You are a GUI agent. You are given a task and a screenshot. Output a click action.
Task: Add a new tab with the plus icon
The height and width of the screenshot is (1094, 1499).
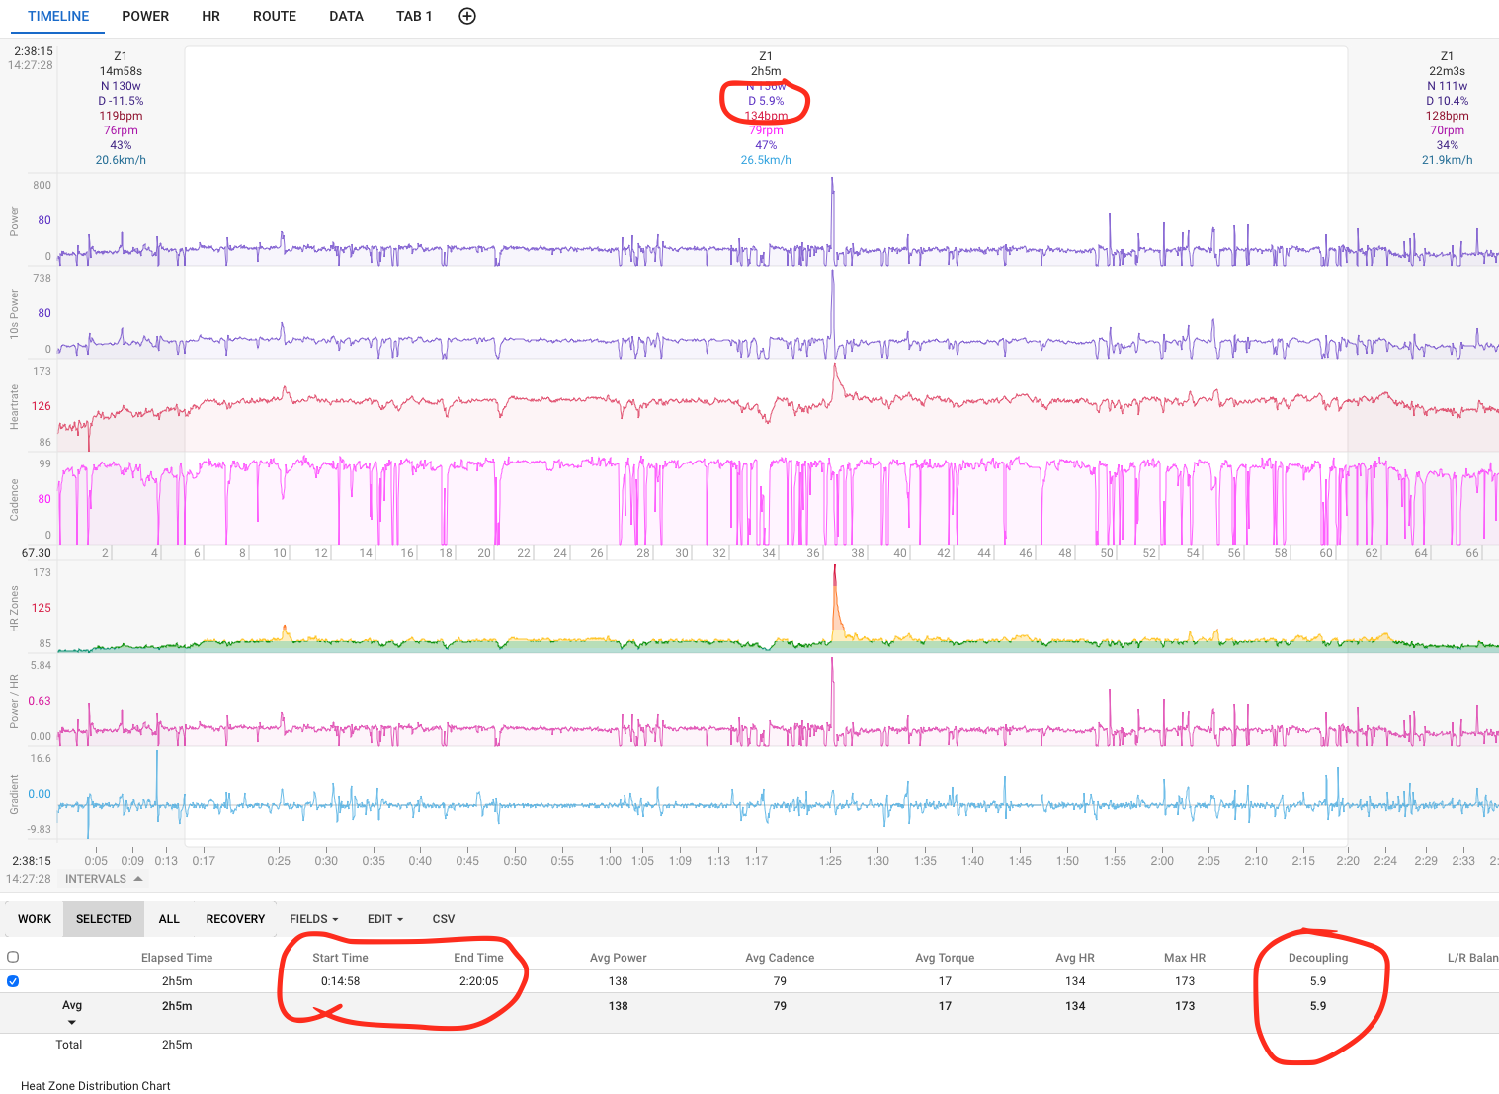467,16
